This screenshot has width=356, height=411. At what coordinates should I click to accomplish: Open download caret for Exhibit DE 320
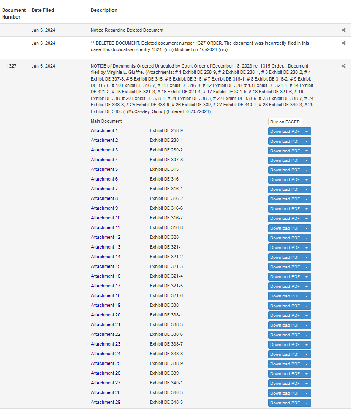(x=307, y=238)
